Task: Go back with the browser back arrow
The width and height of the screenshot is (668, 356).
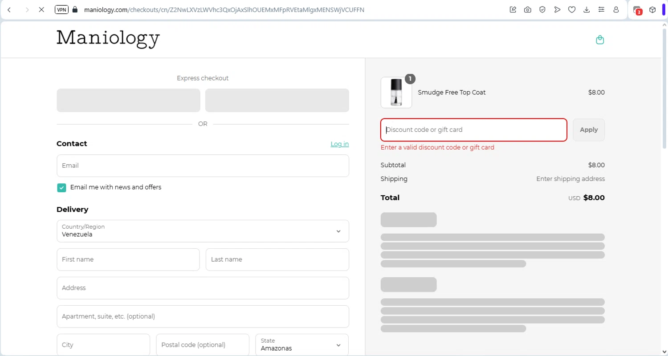Action: (9, 9)
